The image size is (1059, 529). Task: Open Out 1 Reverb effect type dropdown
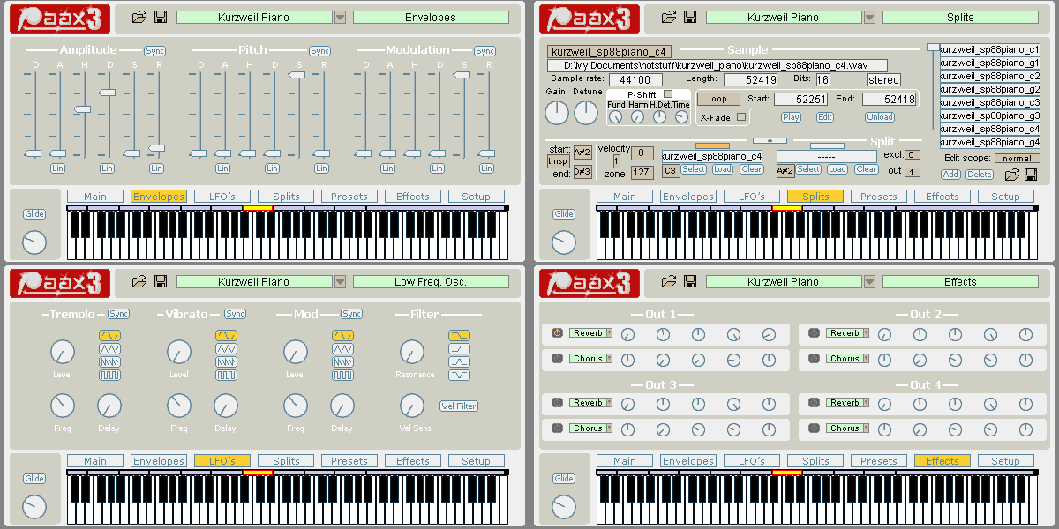click(608, 333)
